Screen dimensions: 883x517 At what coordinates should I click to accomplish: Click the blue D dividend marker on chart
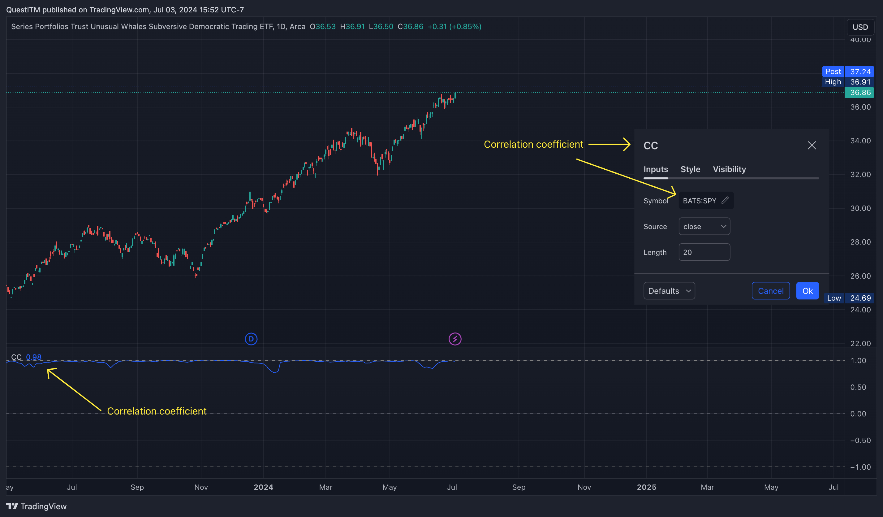(x=251, y=339)
